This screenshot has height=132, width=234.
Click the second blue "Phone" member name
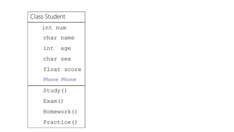pyautogui.click(x=69, y=80)
